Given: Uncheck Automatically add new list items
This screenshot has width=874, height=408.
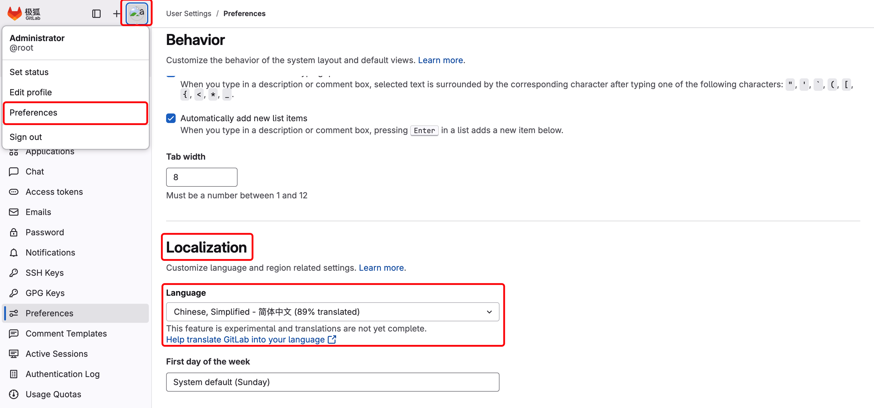Looking at the screenshot, I should (x=171, y=118).
